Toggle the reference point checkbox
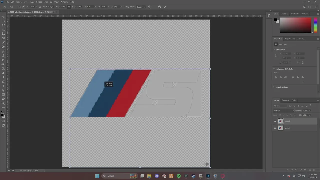 click(20, 7)
